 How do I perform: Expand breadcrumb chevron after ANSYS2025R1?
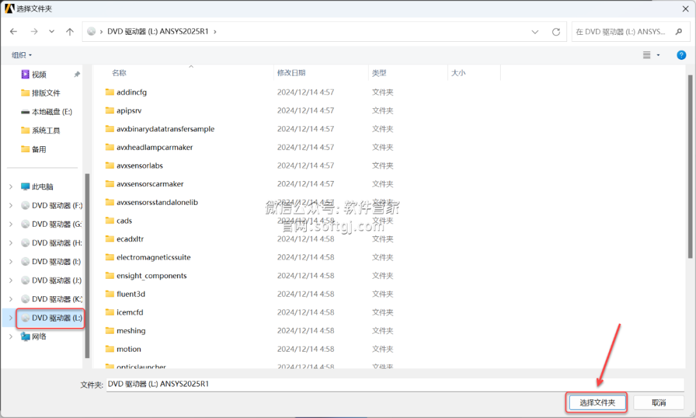tap(215, 32)
